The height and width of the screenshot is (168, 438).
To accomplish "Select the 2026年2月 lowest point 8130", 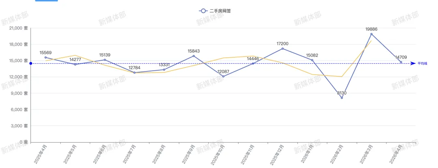I will point(341,98).
